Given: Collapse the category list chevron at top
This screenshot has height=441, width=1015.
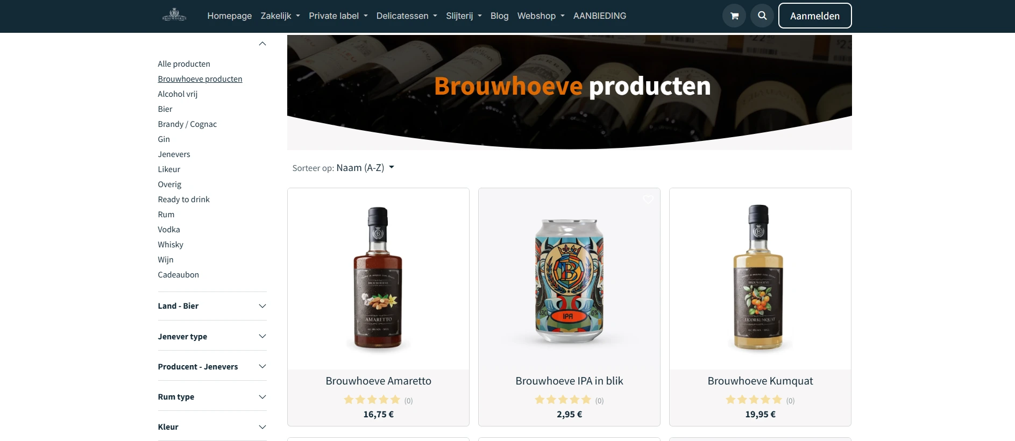Looking at the screenshot, I should (262, 44).
